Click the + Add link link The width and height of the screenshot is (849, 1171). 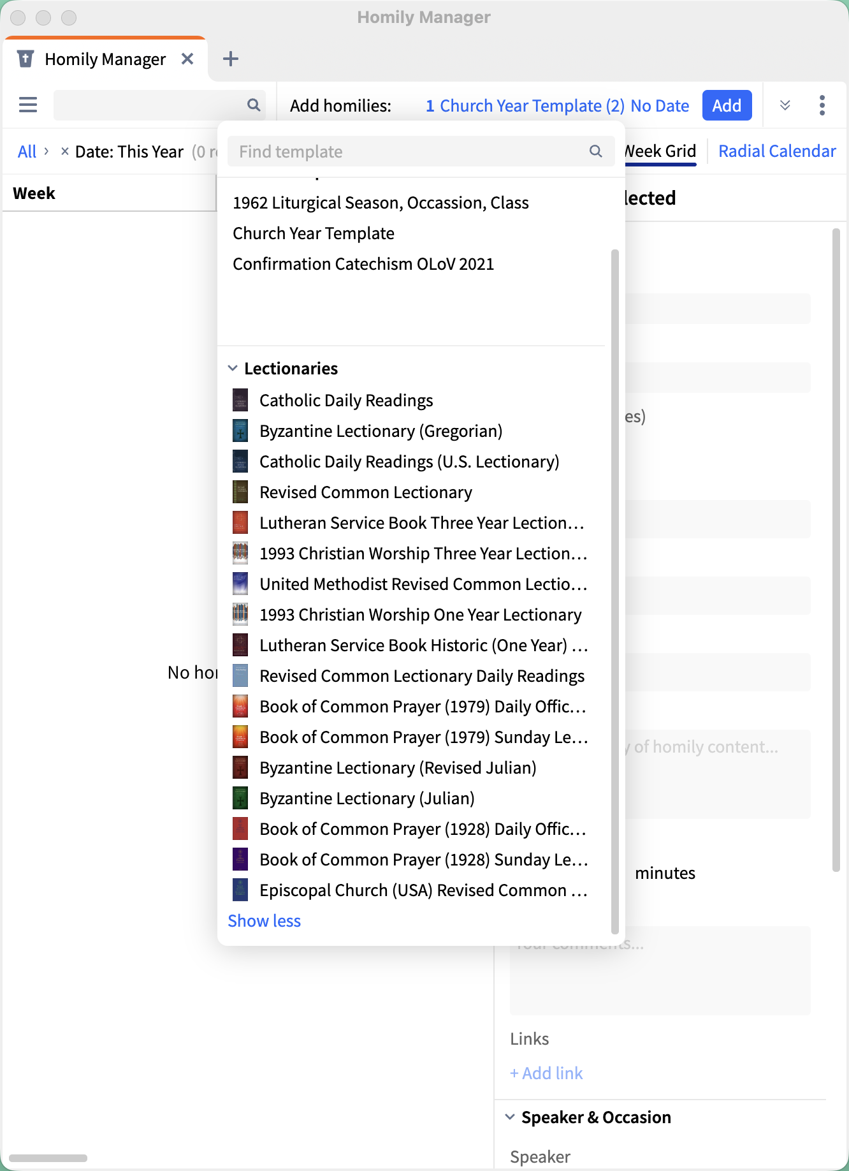pos(546,1073)
